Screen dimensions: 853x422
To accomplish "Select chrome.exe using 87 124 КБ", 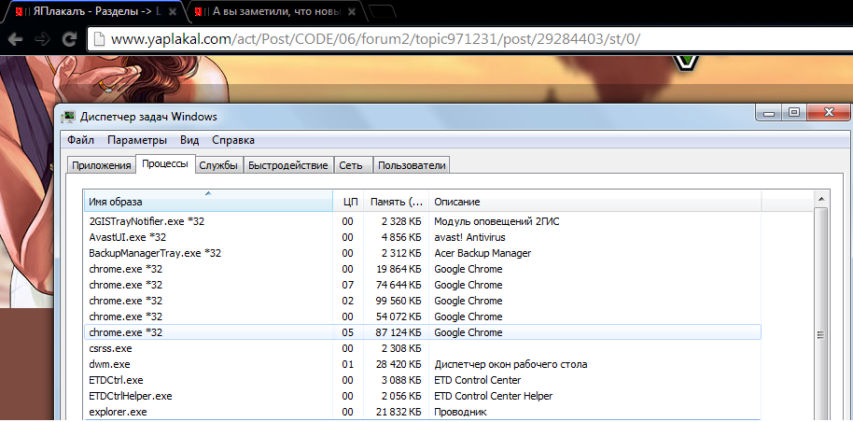I will pos(423,332).
